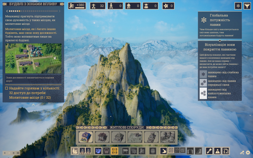The image size is (253, 158).
Task: Select the wooden barrel storage category
Action: tap(153, 151)
